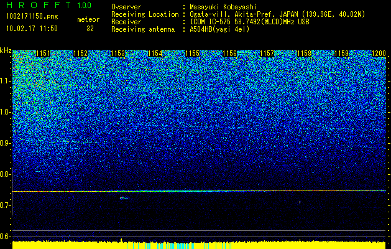Click the meteor echo streak near 1153
The height and width of the screenshot is (249, 391).
pos(124,198)
